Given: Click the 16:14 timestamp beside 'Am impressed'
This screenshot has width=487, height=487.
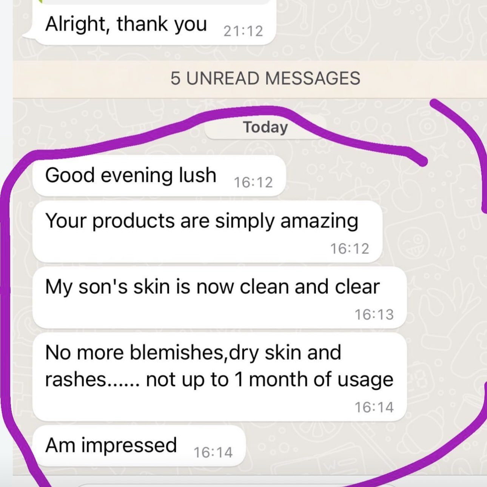Looking at the screenshot, I should (x=213, y=452).
